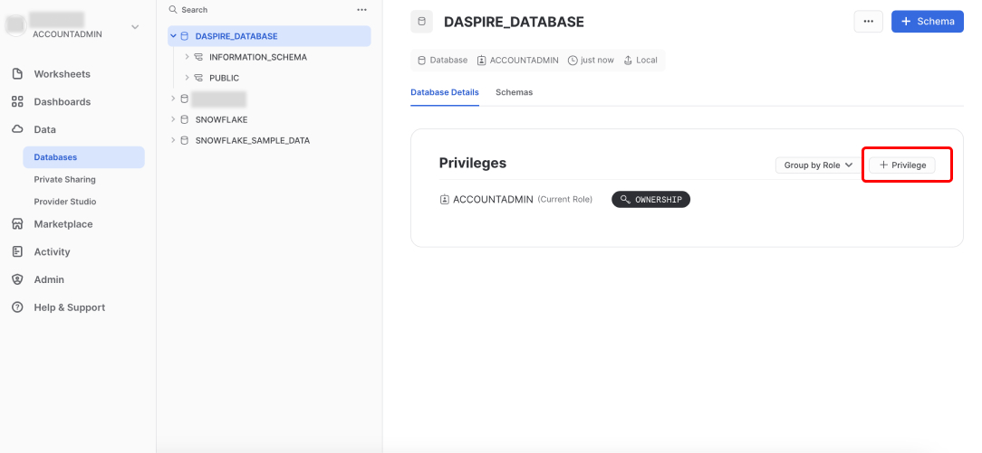Expand the INFORMATION_SCHEMA node
The image size is (982, 453).
(x=187, y=57)
